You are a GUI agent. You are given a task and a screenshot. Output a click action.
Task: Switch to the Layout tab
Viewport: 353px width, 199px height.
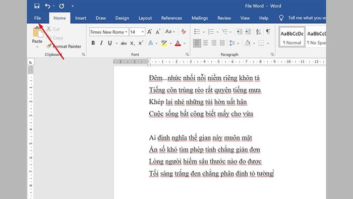[x=145, y=18]
